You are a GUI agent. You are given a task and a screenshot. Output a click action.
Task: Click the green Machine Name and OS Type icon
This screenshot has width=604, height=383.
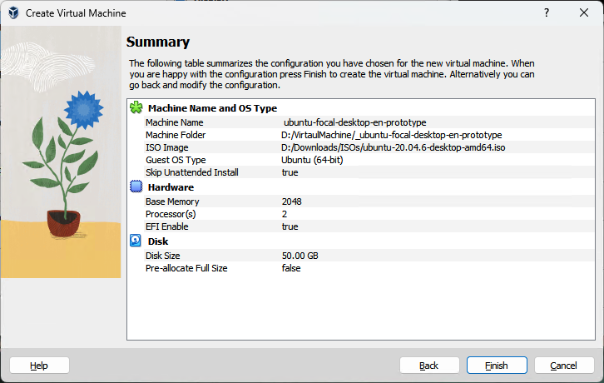pyautogui.click(x=136, y=108)
